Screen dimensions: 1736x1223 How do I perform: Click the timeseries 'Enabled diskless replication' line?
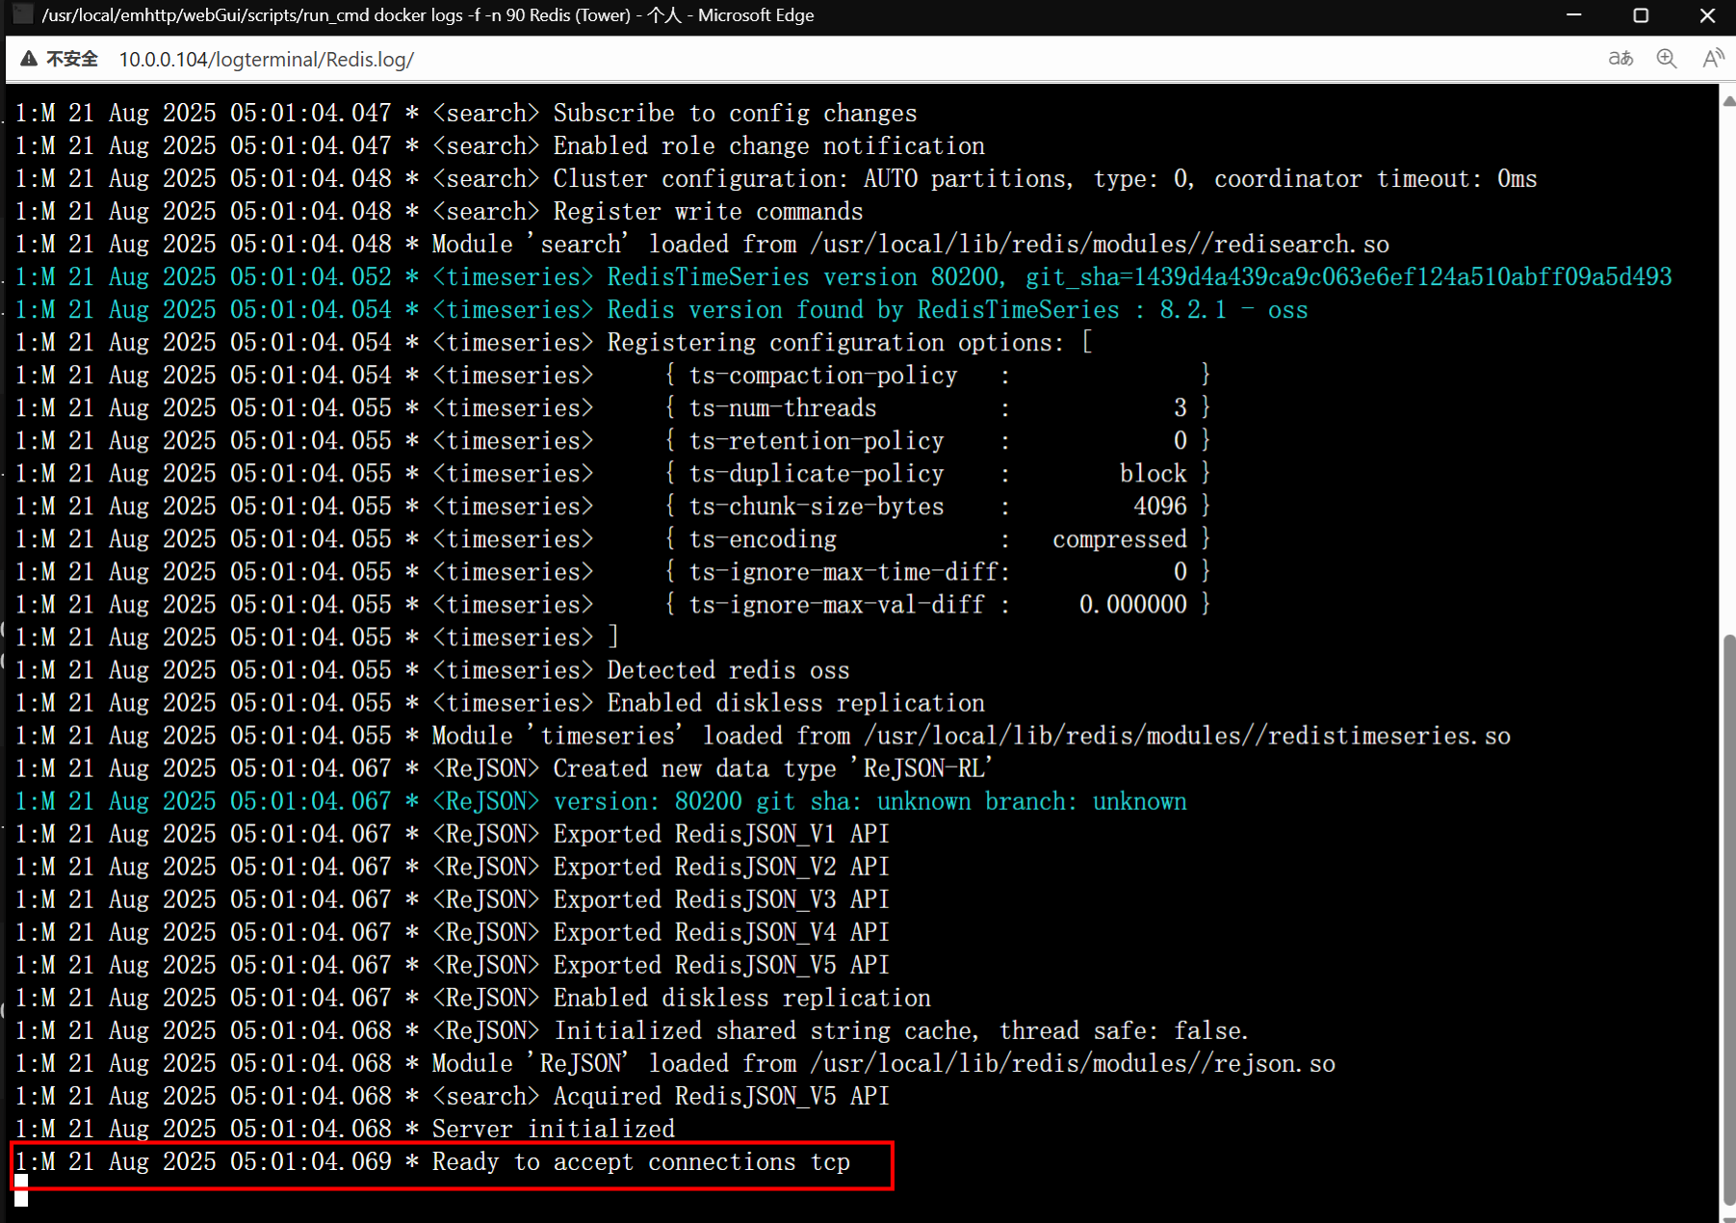[500, 703]
